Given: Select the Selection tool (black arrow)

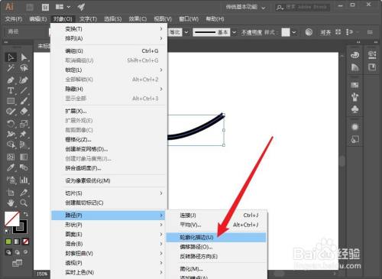Looking at the screenshot, I should click(11, 57).
